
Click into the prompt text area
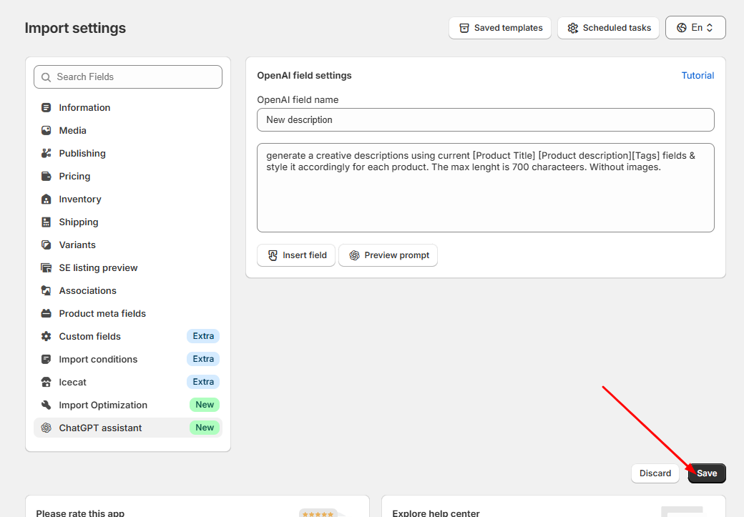coord(486,188)
